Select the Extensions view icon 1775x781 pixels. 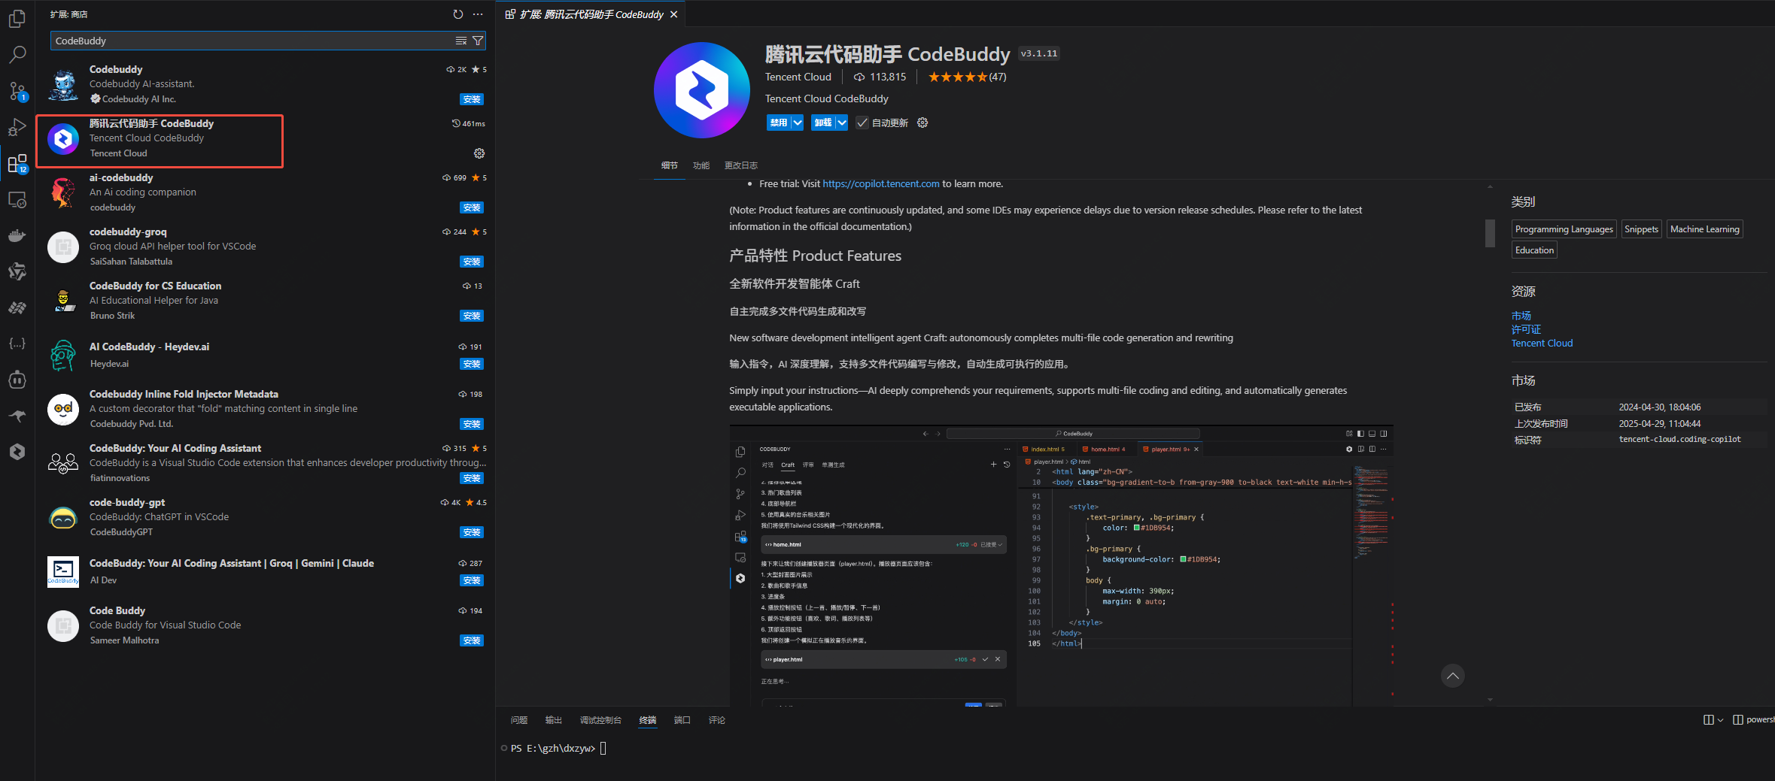[x=17, y=163]
